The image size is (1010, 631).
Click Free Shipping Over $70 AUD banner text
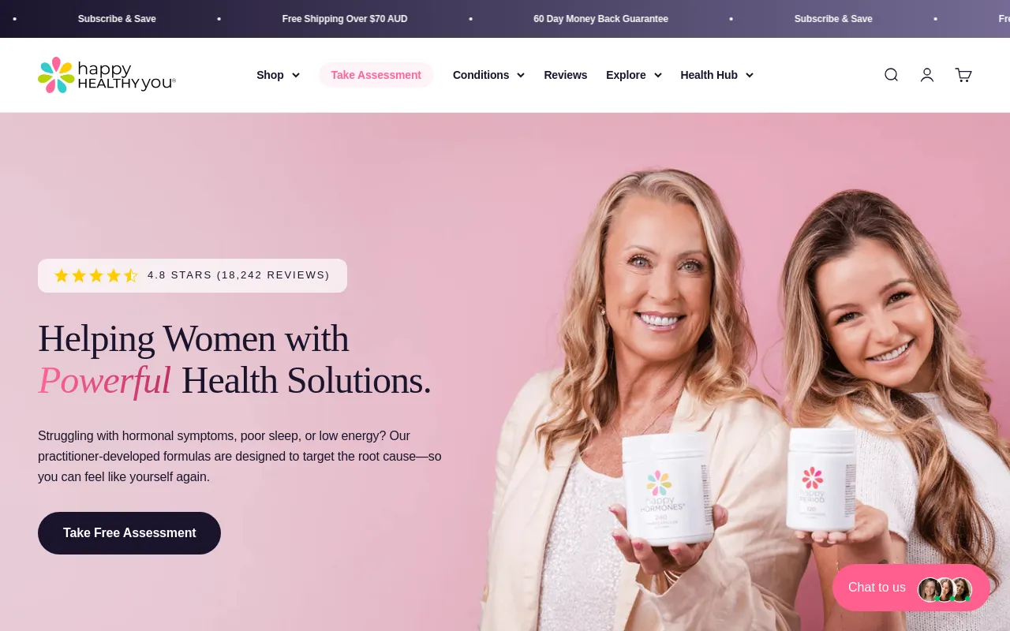pos(345,19)
